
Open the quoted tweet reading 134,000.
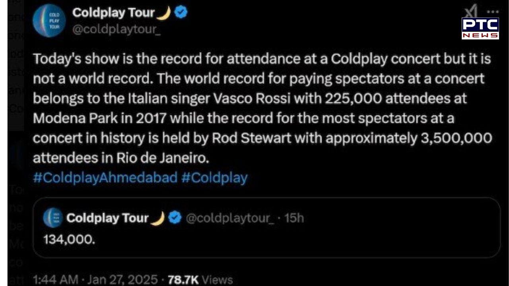click(x=266, y=240)
